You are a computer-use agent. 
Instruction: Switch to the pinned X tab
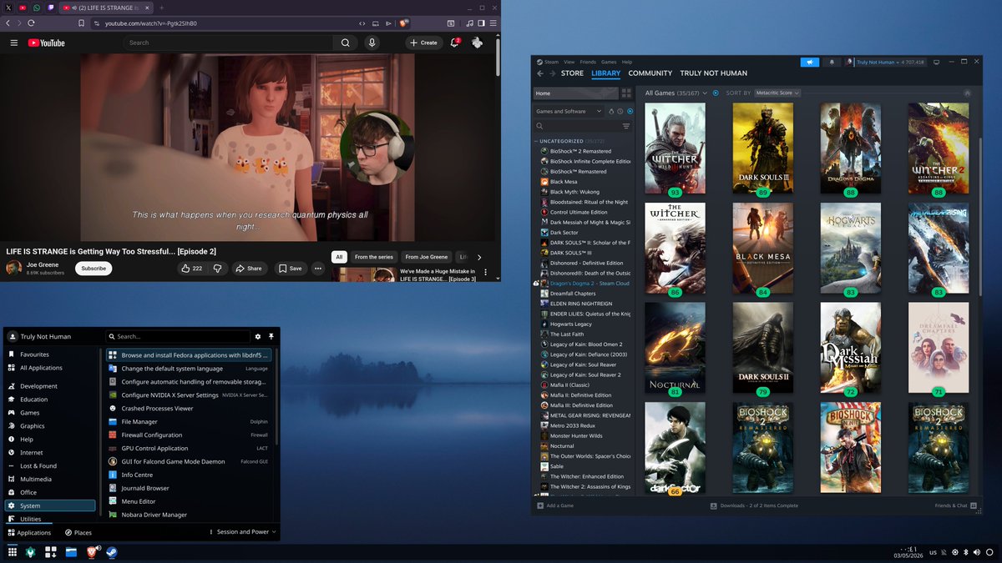click(8, 8)
